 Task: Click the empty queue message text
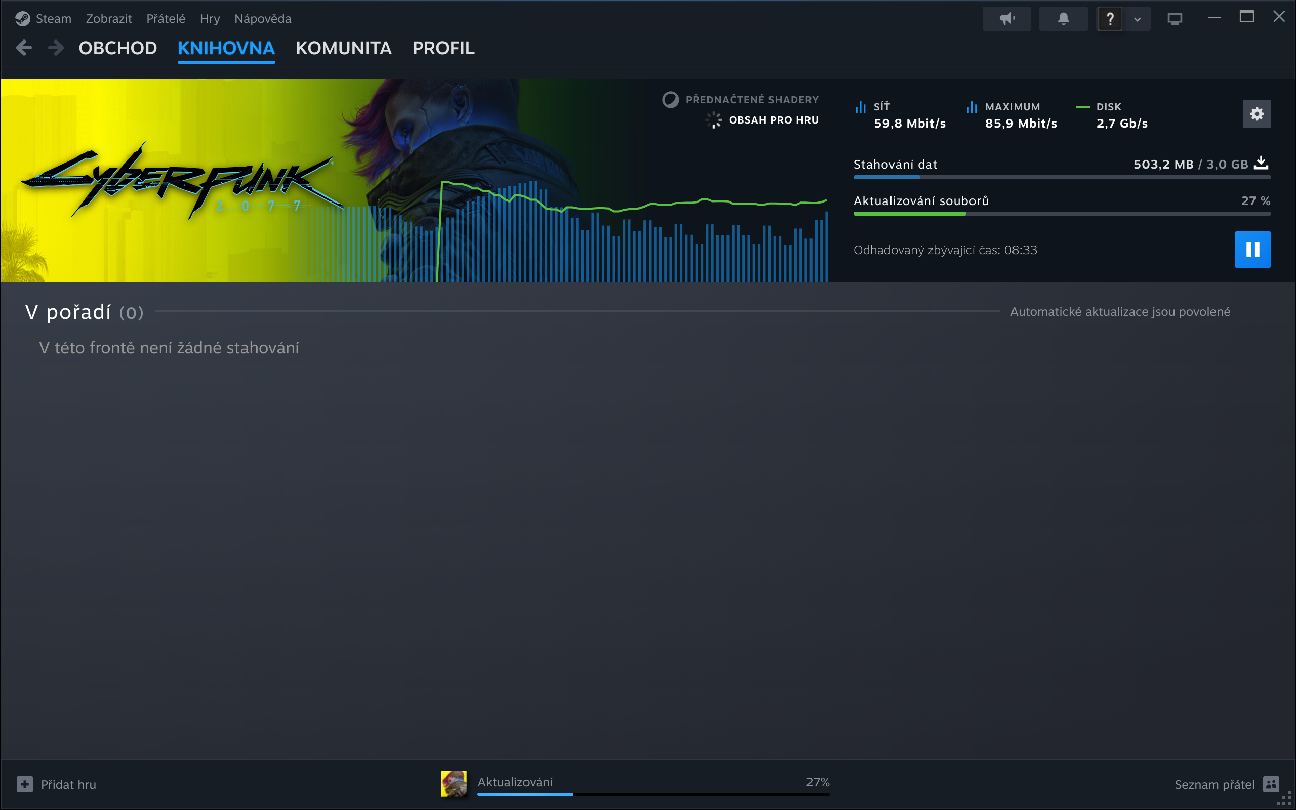coord(169,348)
